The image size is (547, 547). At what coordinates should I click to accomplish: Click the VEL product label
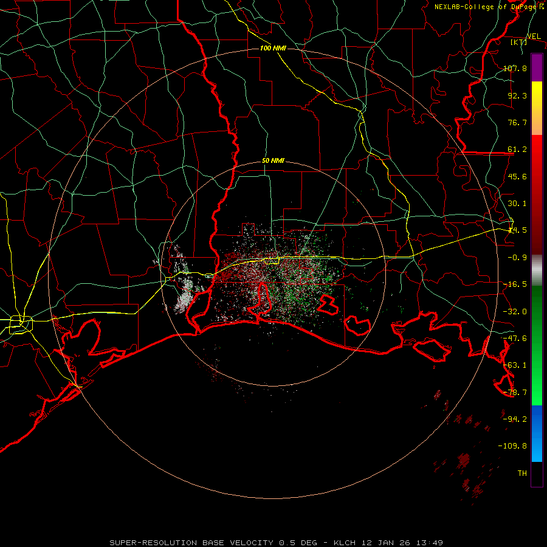coord(534,36)
